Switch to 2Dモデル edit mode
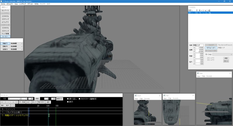Viewport: 233px width, 126px height. click(5, 16)
